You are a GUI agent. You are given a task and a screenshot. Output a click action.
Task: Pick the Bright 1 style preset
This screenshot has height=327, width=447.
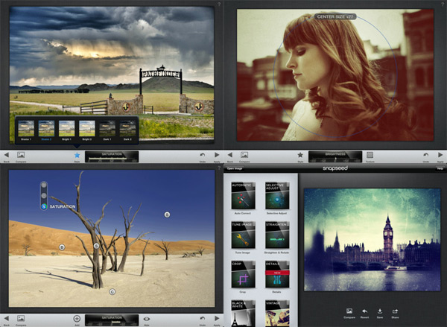pyautogui.click(x=67, y=129)
